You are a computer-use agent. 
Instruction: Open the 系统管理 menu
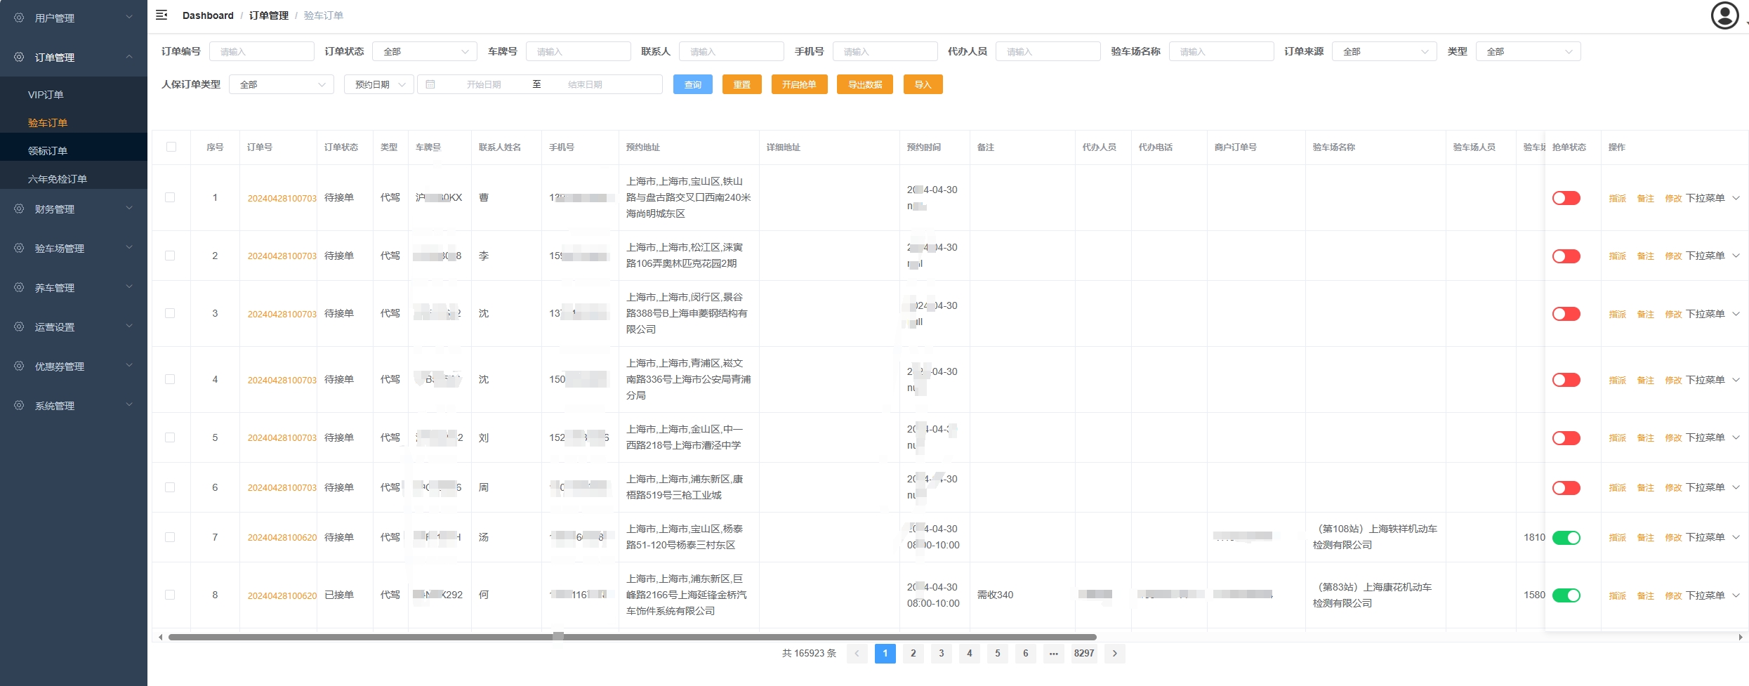(74, 405)
